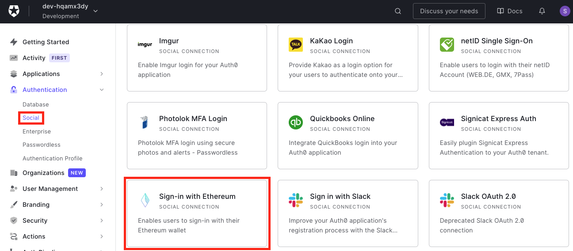Click the Slack OAuth 2.0 description

coord(482,225)
